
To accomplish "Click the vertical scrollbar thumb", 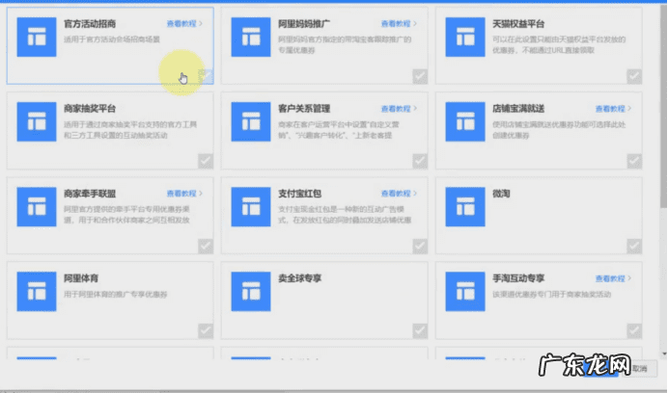I will [664, 106].
